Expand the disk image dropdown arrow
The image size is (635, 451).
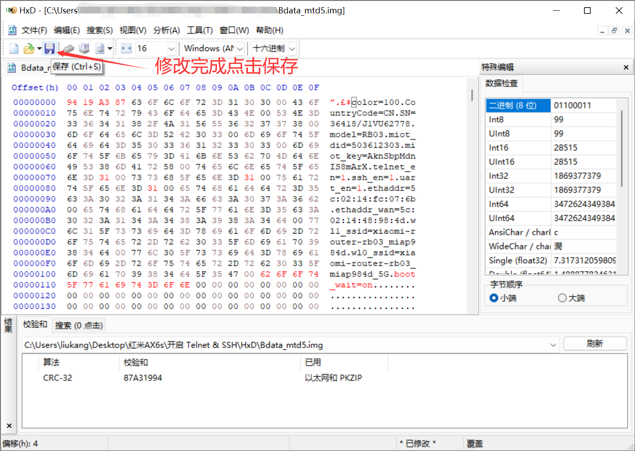110,48
